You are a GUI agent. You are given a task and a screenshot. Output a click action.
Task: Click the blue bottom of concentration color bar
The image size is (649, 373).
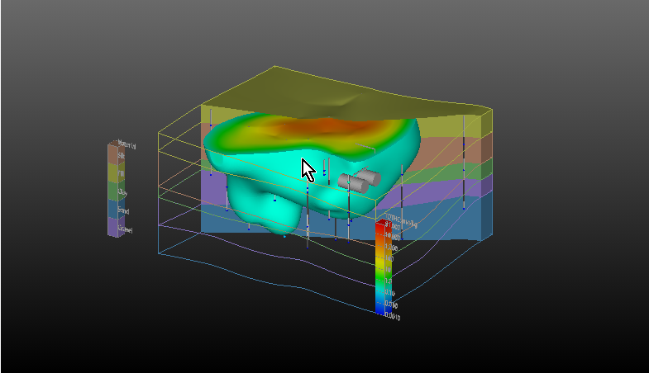click(x=380, y=307)
